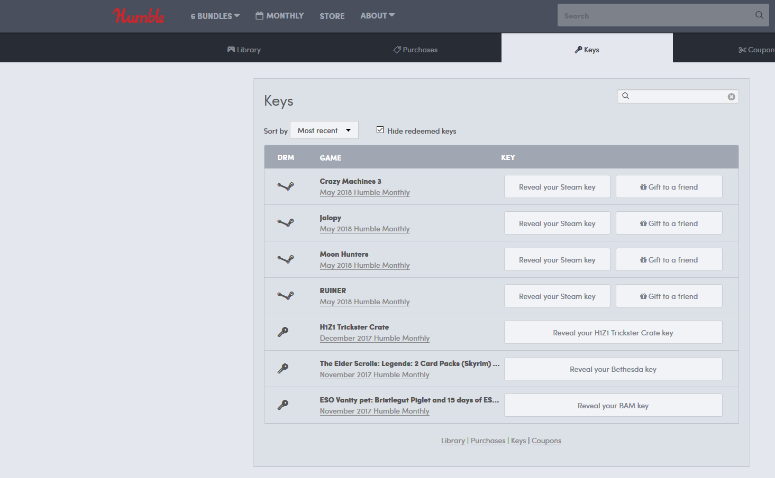
Task: Click the Steam icon beside Moon Hunters
Action: [286, 259]
